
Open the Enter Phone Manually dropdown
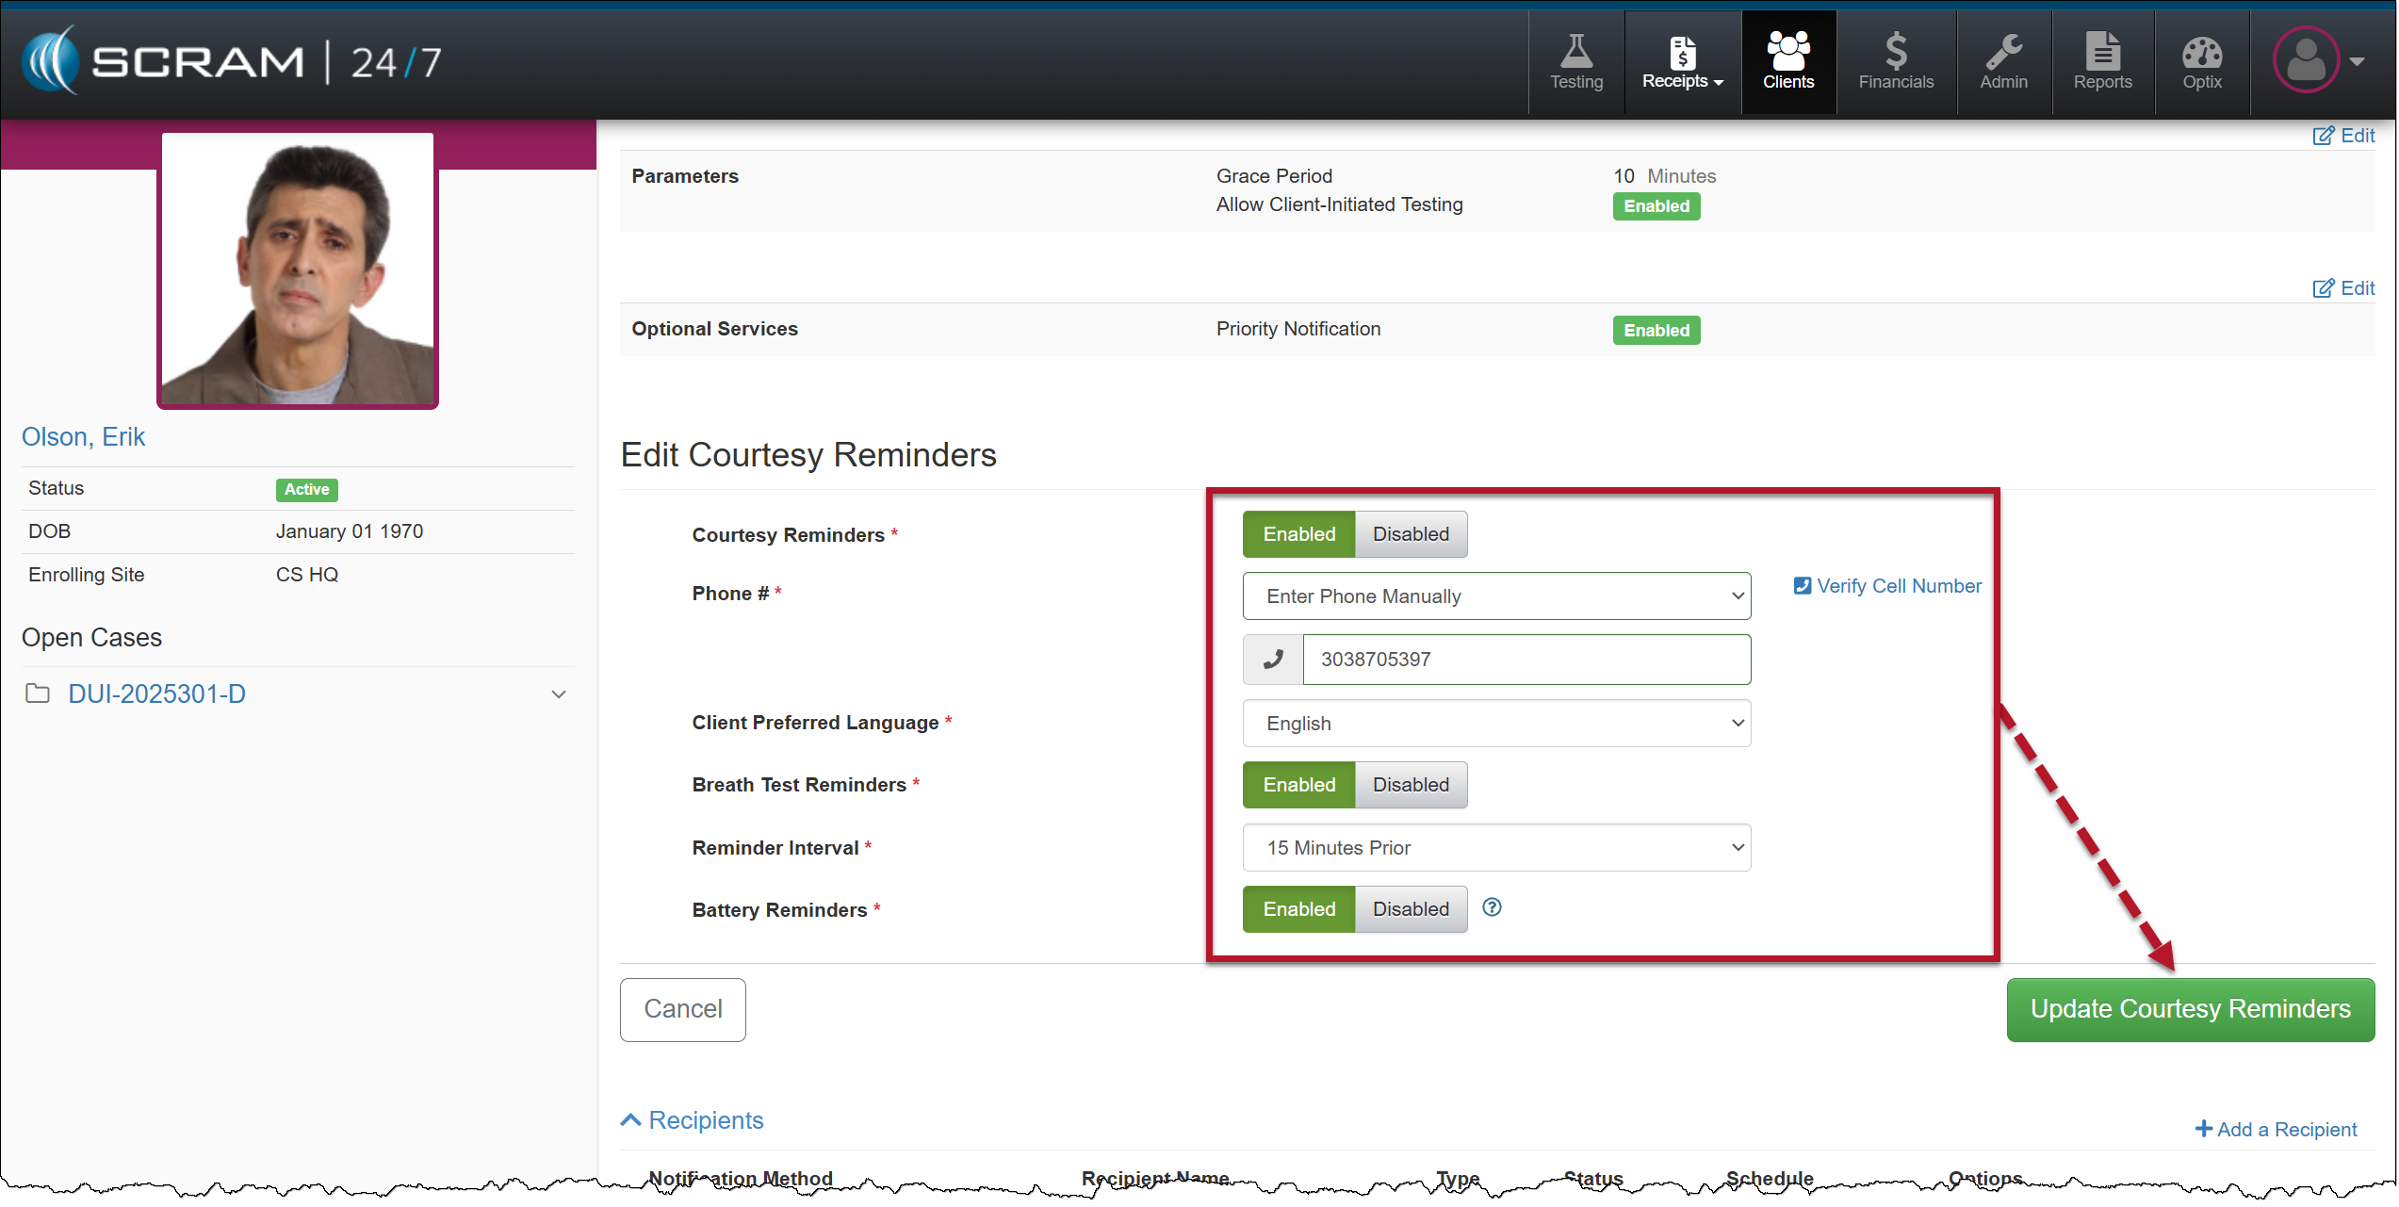[1495, 596]
